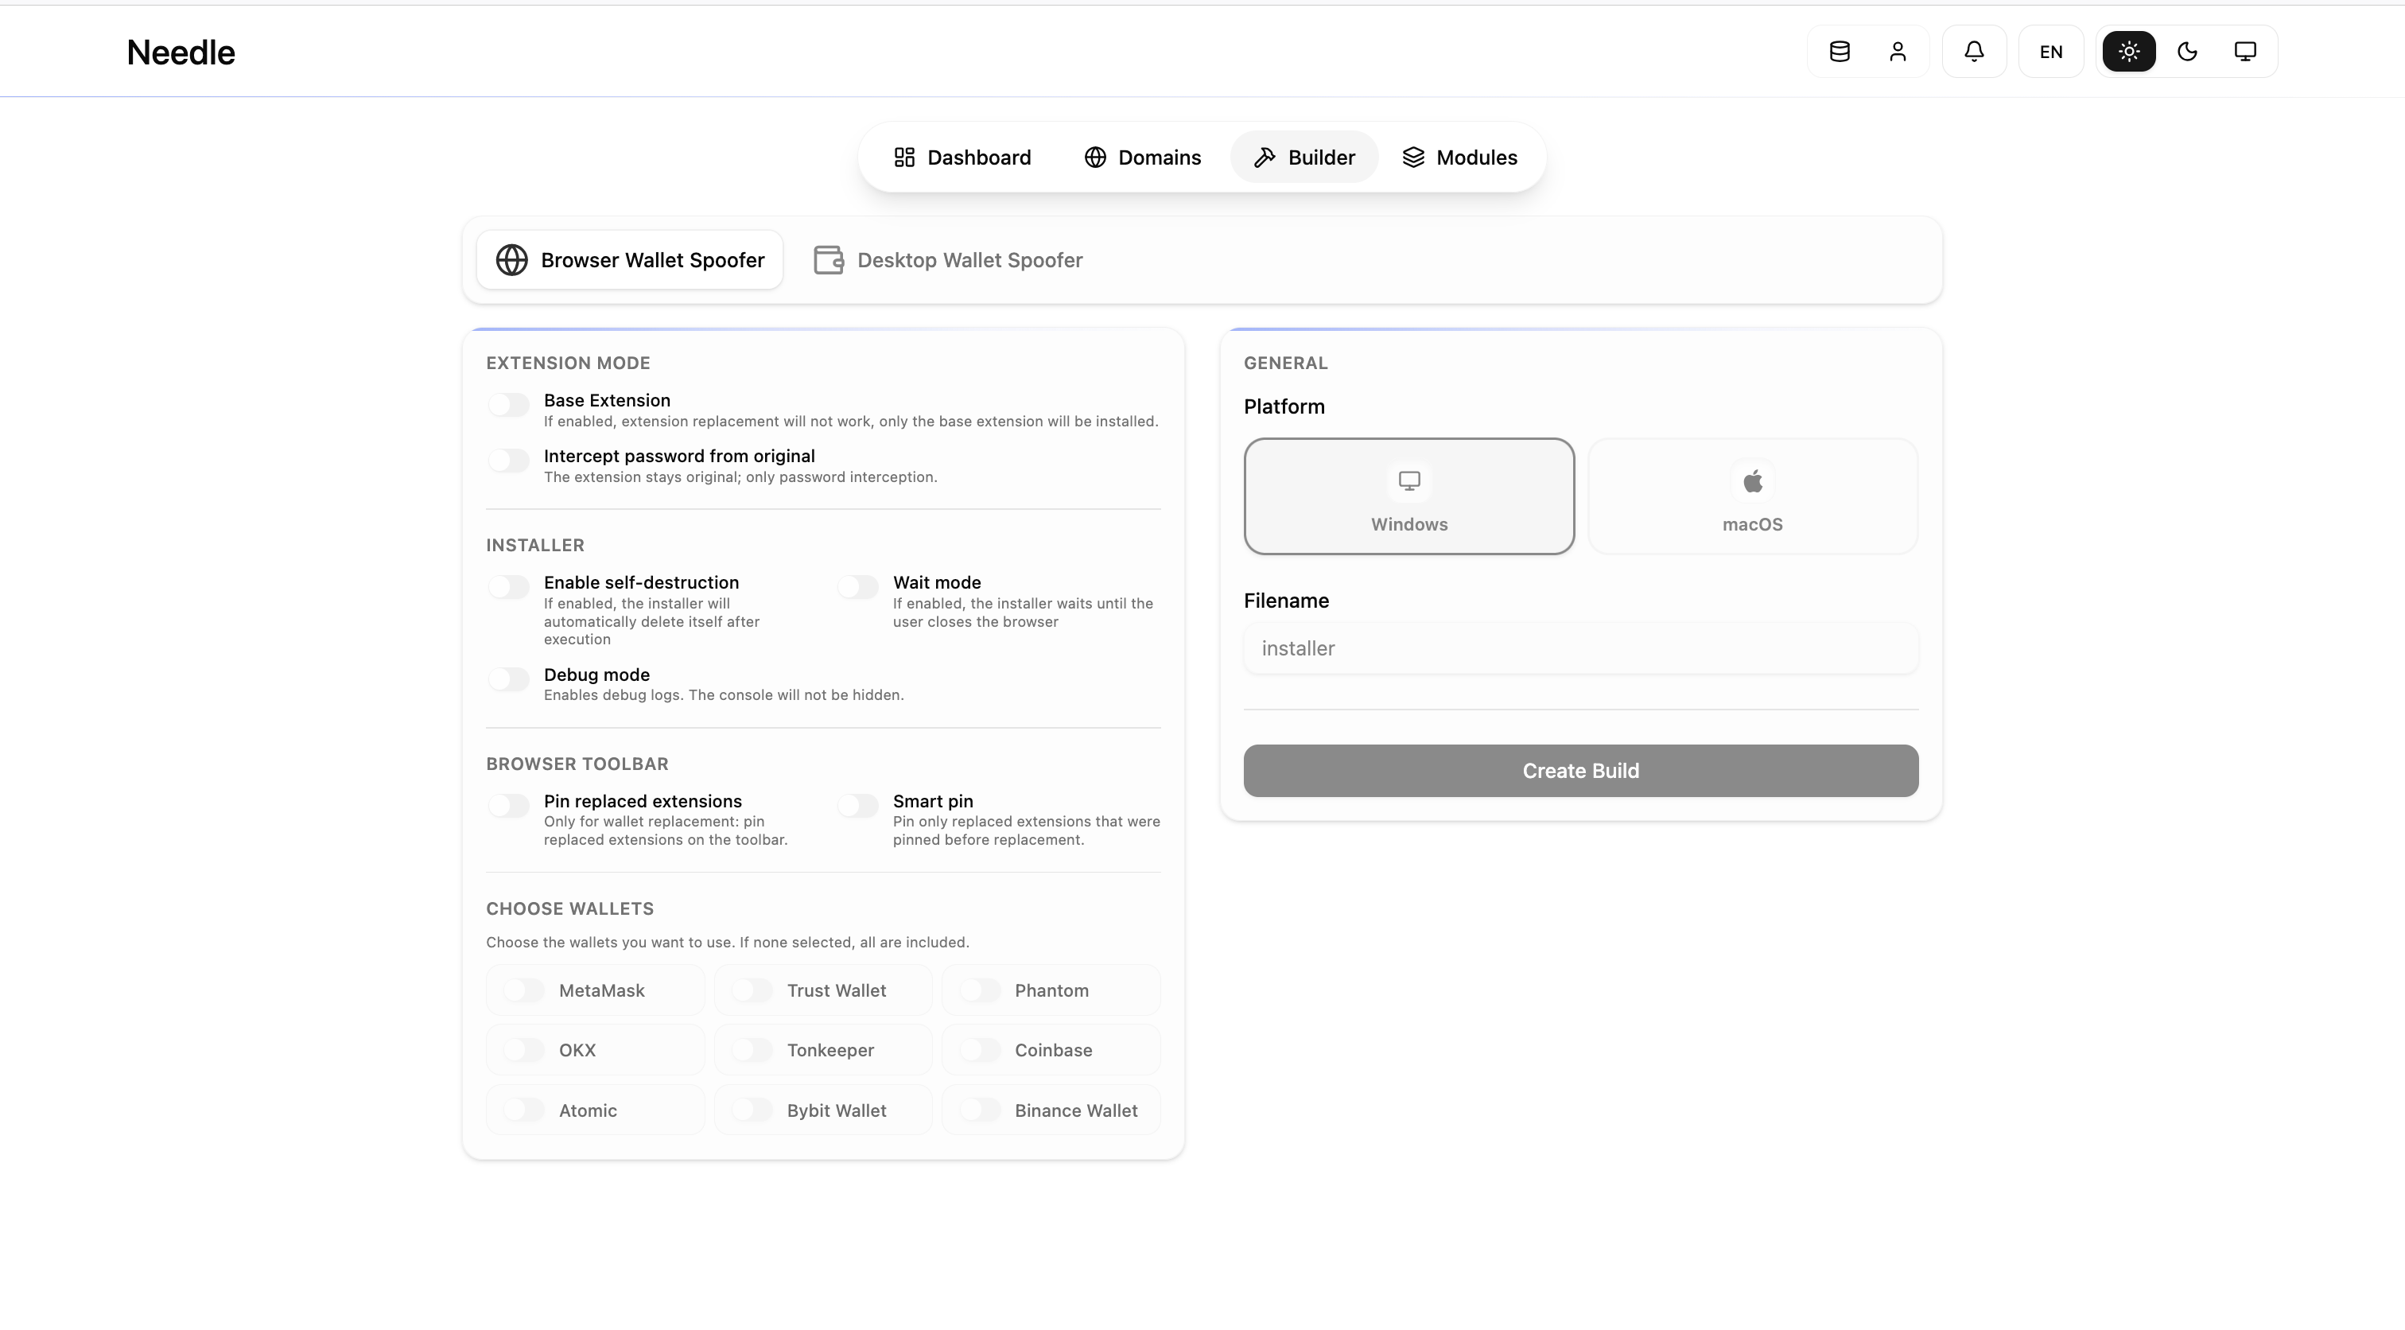Click the Modules layers icon

1413,157
